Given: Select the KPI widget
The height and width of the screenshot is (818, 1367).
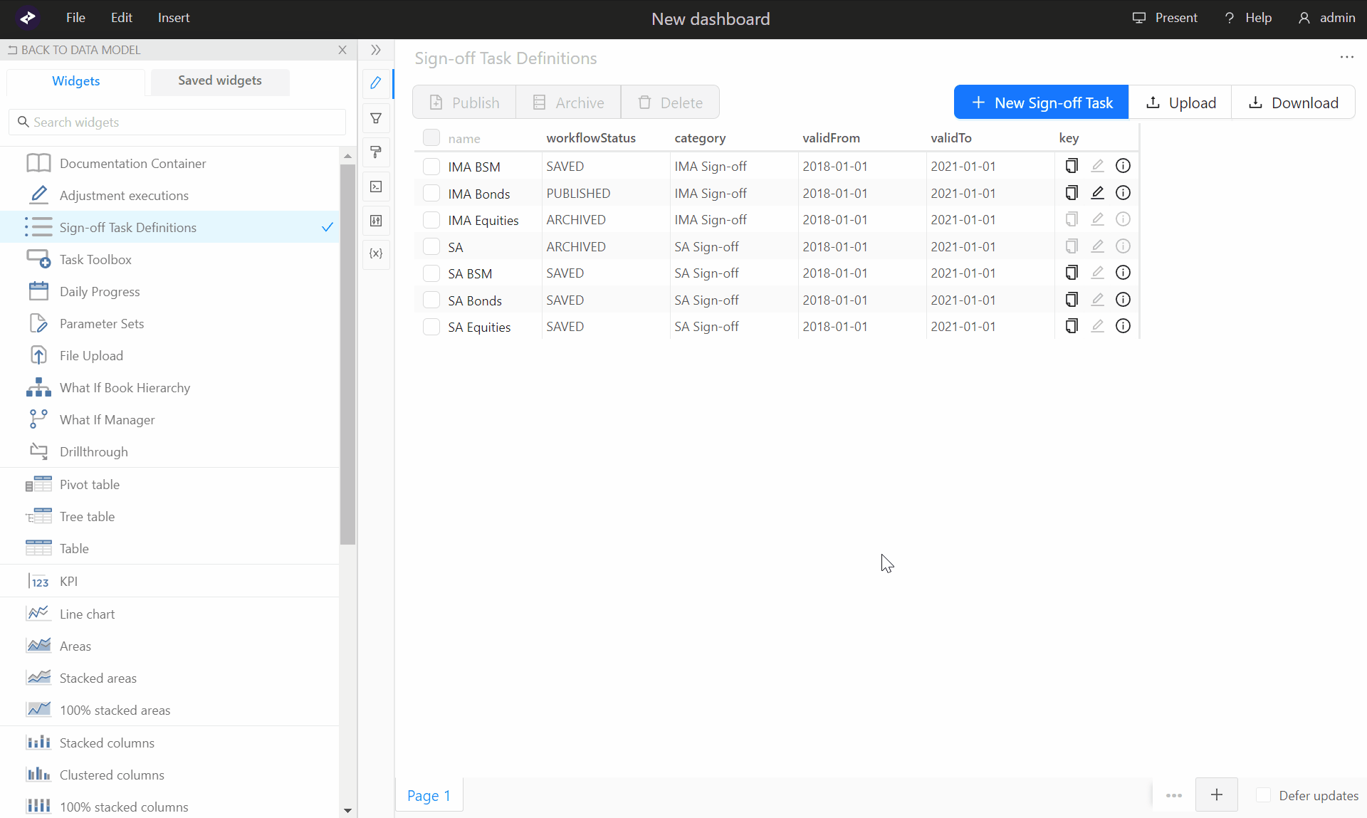Looking at the screenshot, I should 169,581.
